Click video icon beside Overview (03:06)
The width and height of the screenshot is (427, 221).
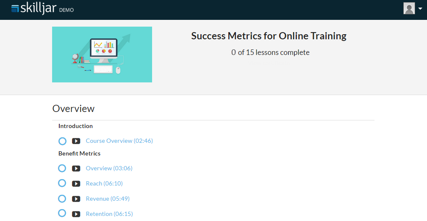(x=76, y=169)
